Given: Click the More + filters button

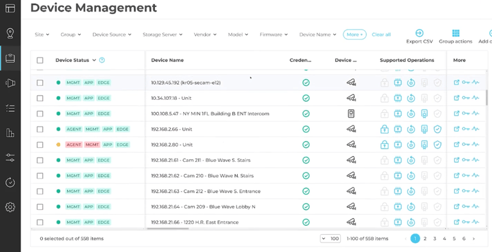Looking at the screenshot, I should (x=354, y=35).
